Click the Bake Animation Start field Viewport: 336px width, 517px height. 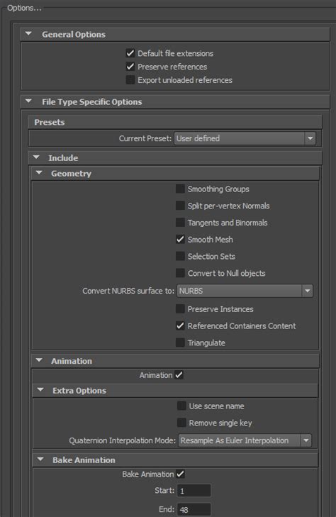(x=194, y=491)
